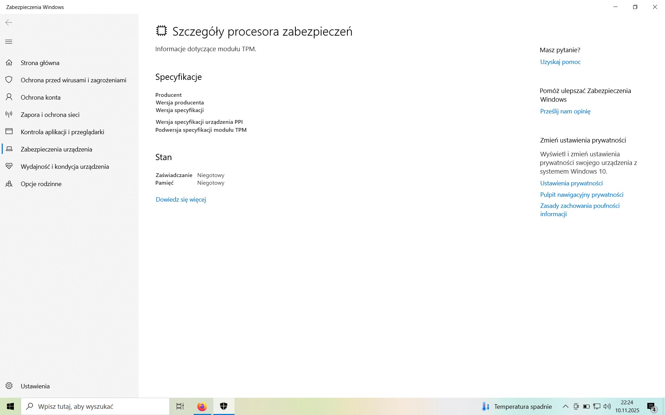Click the Dowiedz się więcej link
This screenshot has width=665, height=415.
(x=181, y=200)
